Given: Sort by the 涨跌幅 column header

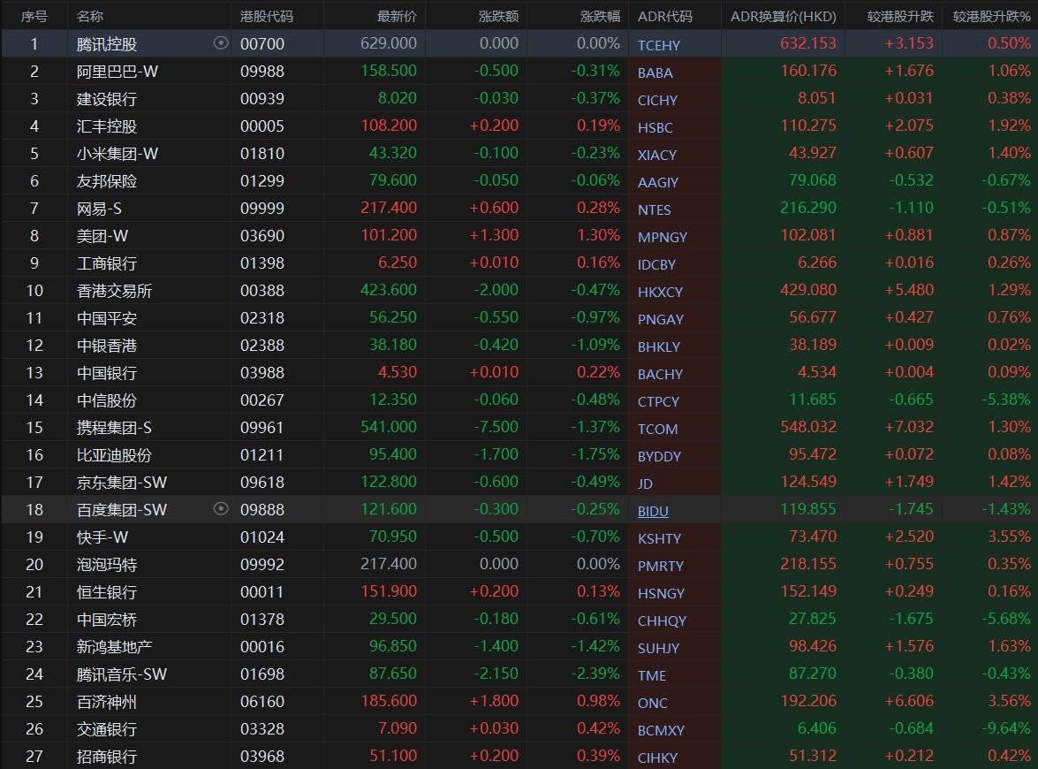Looking at the screenshot, I should point(600,16).
